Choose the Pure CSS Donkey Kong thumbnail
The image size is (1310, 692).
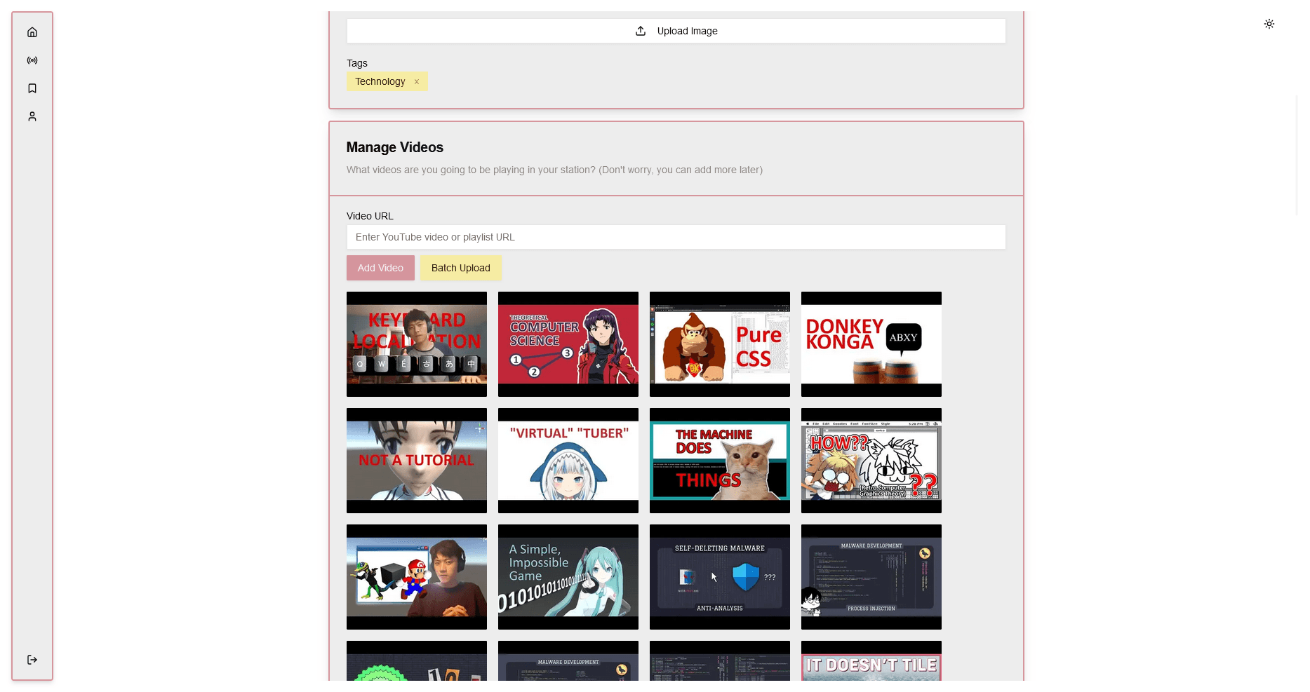[720, 344]
